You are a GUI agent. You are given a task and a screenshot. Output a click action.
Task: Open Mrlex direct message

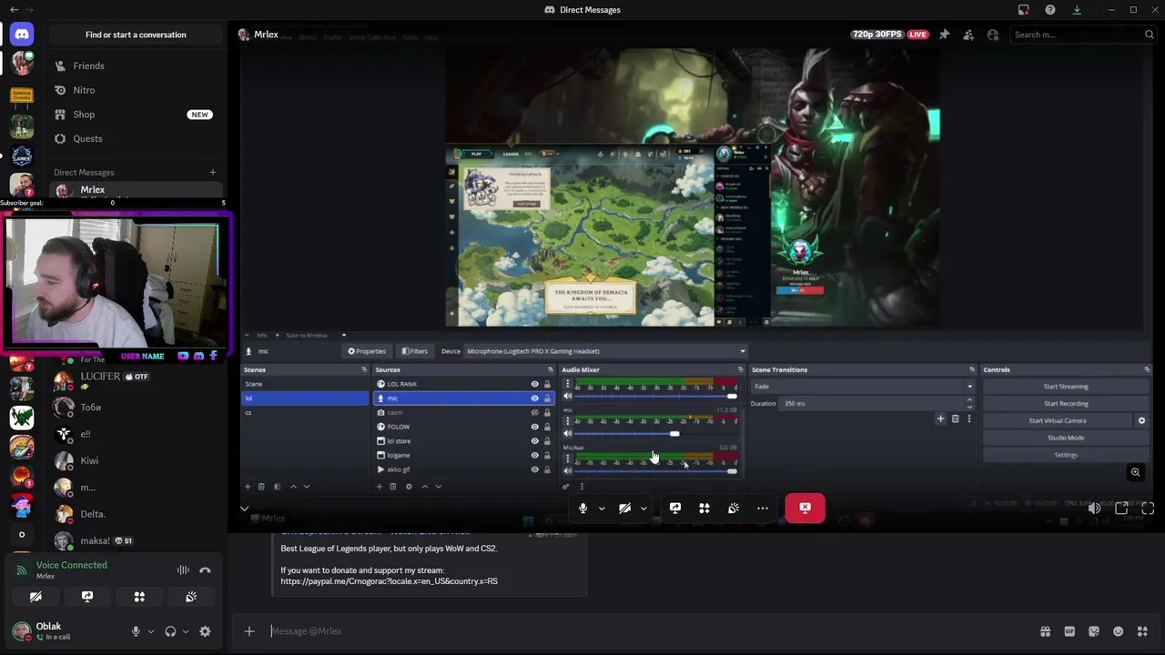pos(136,190)
